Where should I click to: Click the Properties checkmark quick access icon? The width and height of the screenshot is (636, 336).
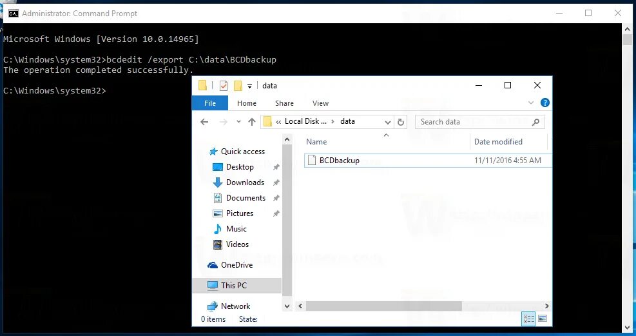point(224,86)
